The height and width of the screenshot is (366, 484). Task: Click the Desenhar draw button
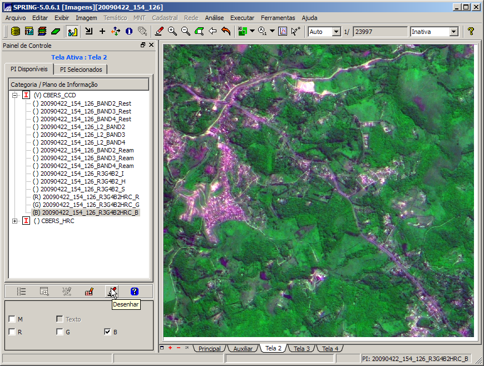coord(112,291)
